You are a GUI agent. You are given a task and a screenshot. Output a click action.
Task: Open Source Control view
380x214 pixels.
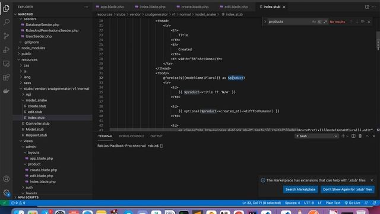click(7, 36)
